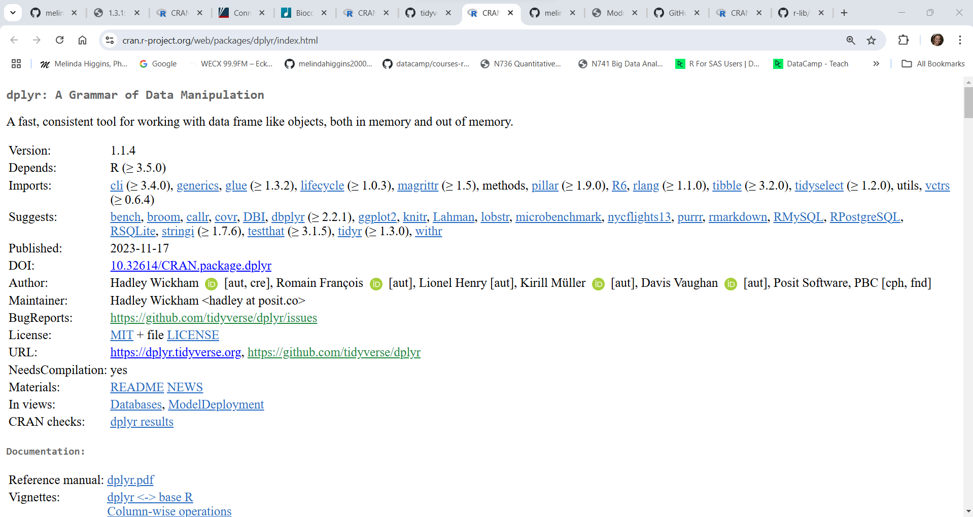Open DOI 10.32614/CRAN.package.dplyr link

191,266
